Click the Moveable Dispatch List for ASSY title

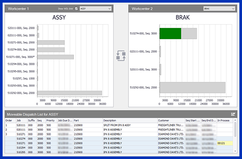click(x=33, y=114)
